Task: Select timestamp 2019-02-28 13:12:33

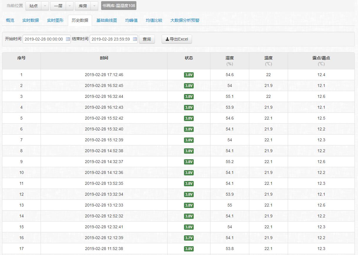Action: 104,205
